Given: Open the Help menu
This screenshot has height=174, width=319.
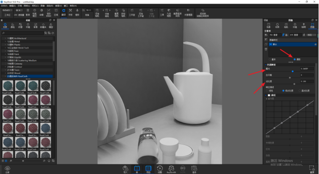Looking at the screenshot, I should coord(73,6).
